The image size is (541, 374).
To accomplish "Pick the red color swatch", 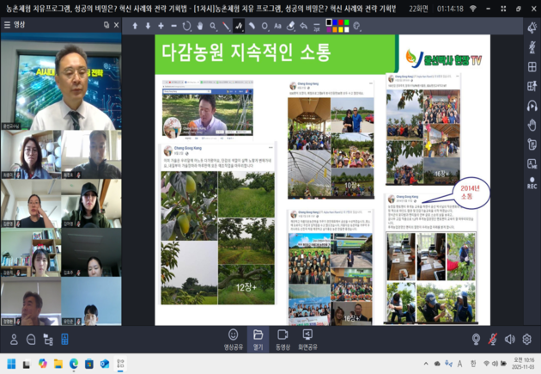I will click(337, 23).
